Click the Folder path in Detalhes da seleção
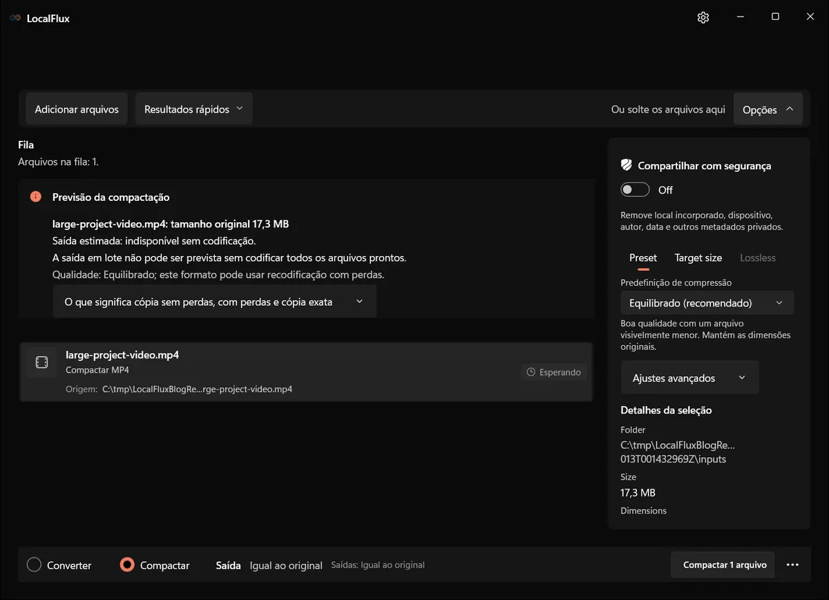Viewport: 829px width, 600px height. pos(678,452)
